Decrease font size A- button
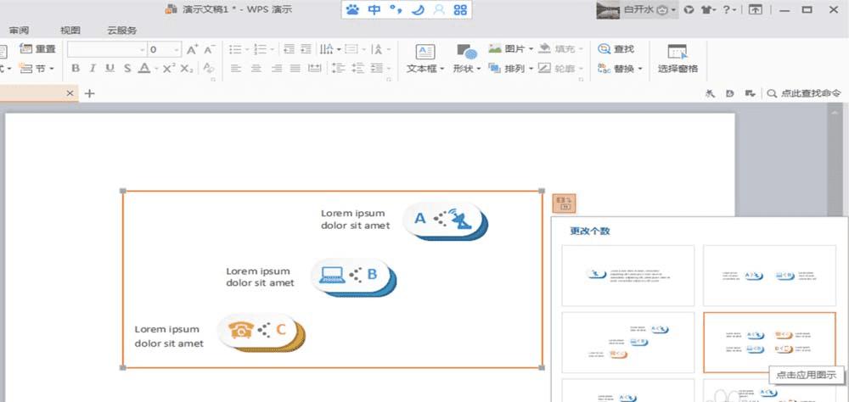This screenshot has height=402, width=849. click(x=210, y=50)
